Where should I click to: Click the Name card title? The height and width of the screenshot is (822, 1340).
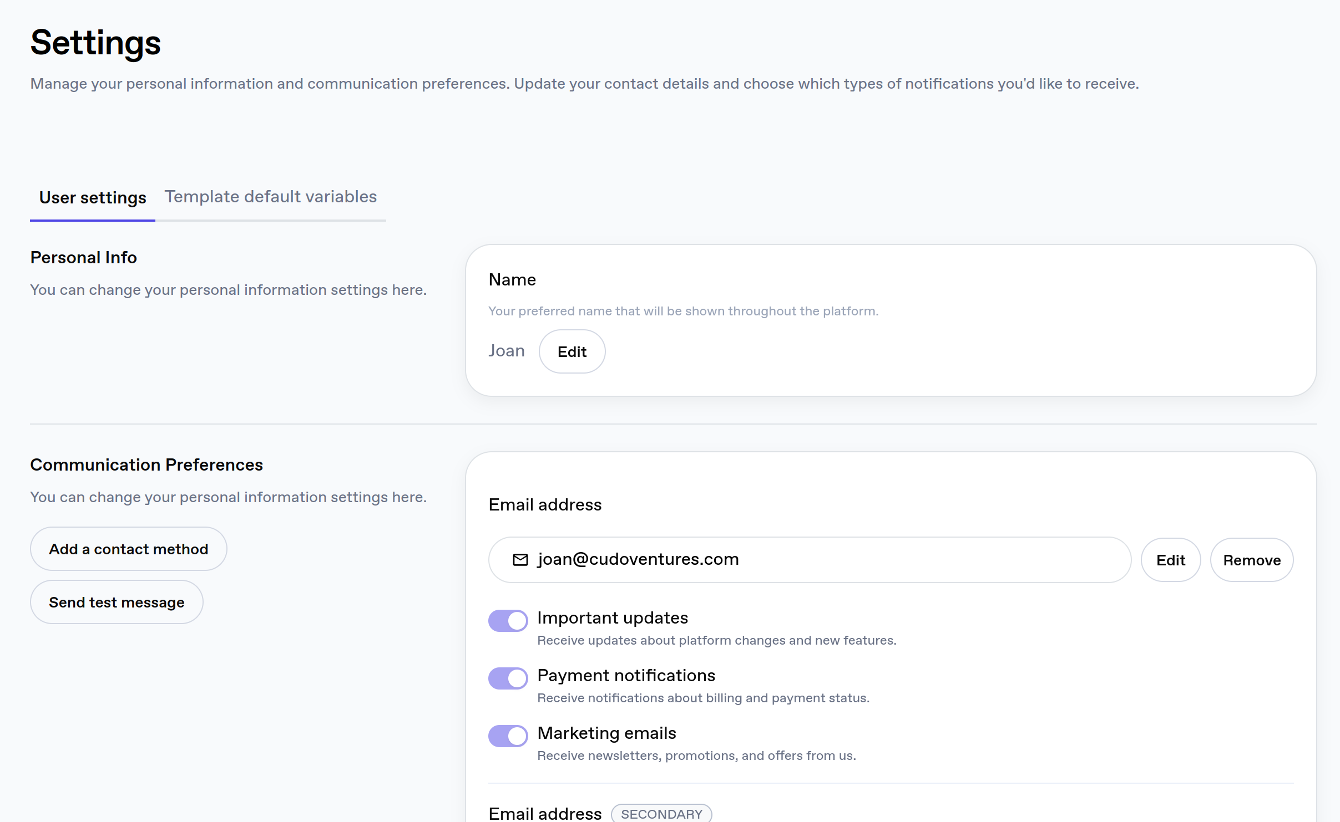click(512, 280)
